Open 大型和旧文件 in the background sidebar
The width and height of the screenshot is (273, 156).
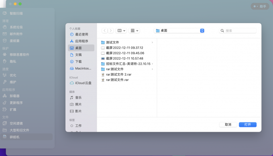(19, 130)
